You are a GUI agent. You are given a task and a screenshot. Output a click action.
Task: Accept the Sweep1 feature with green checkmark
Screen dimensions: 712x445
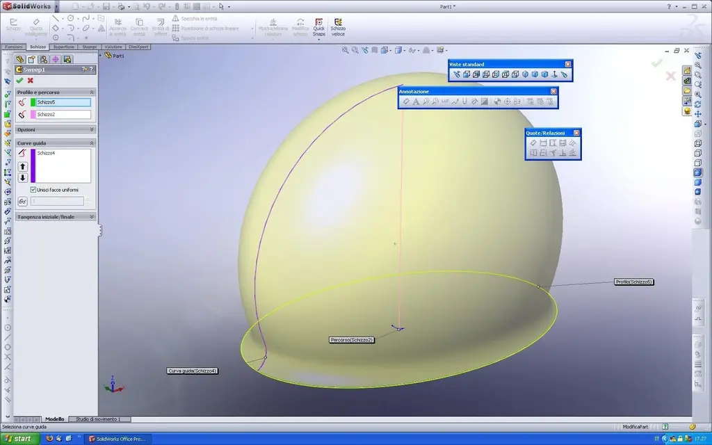19,81
